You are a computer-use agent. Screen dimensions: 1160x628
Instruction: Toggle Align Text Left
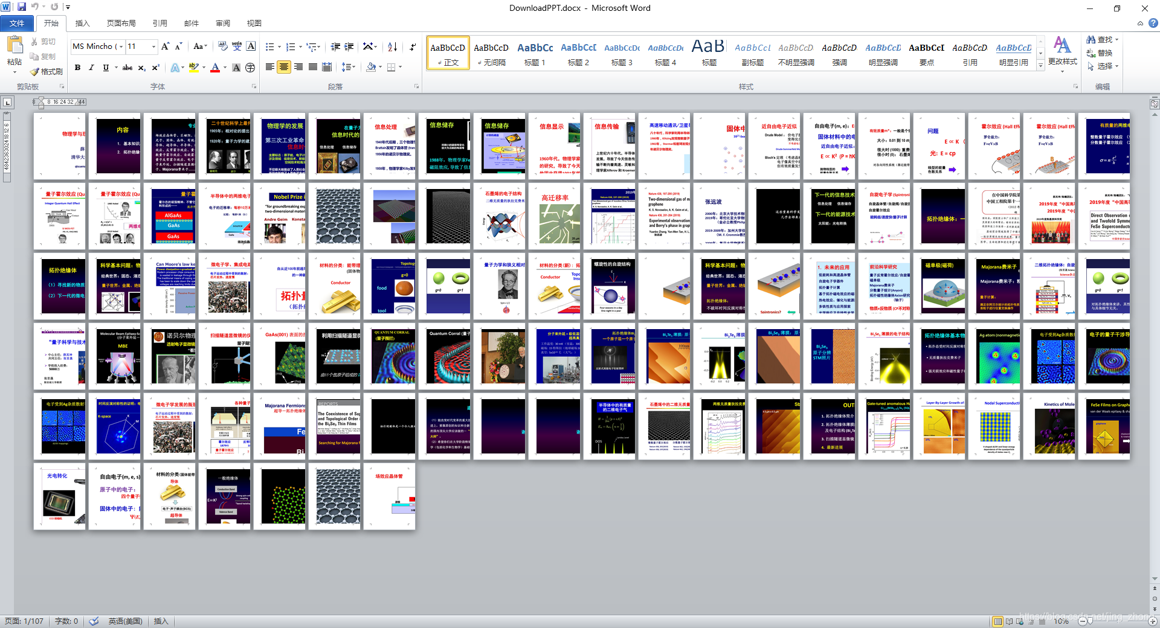coord(269,67)
